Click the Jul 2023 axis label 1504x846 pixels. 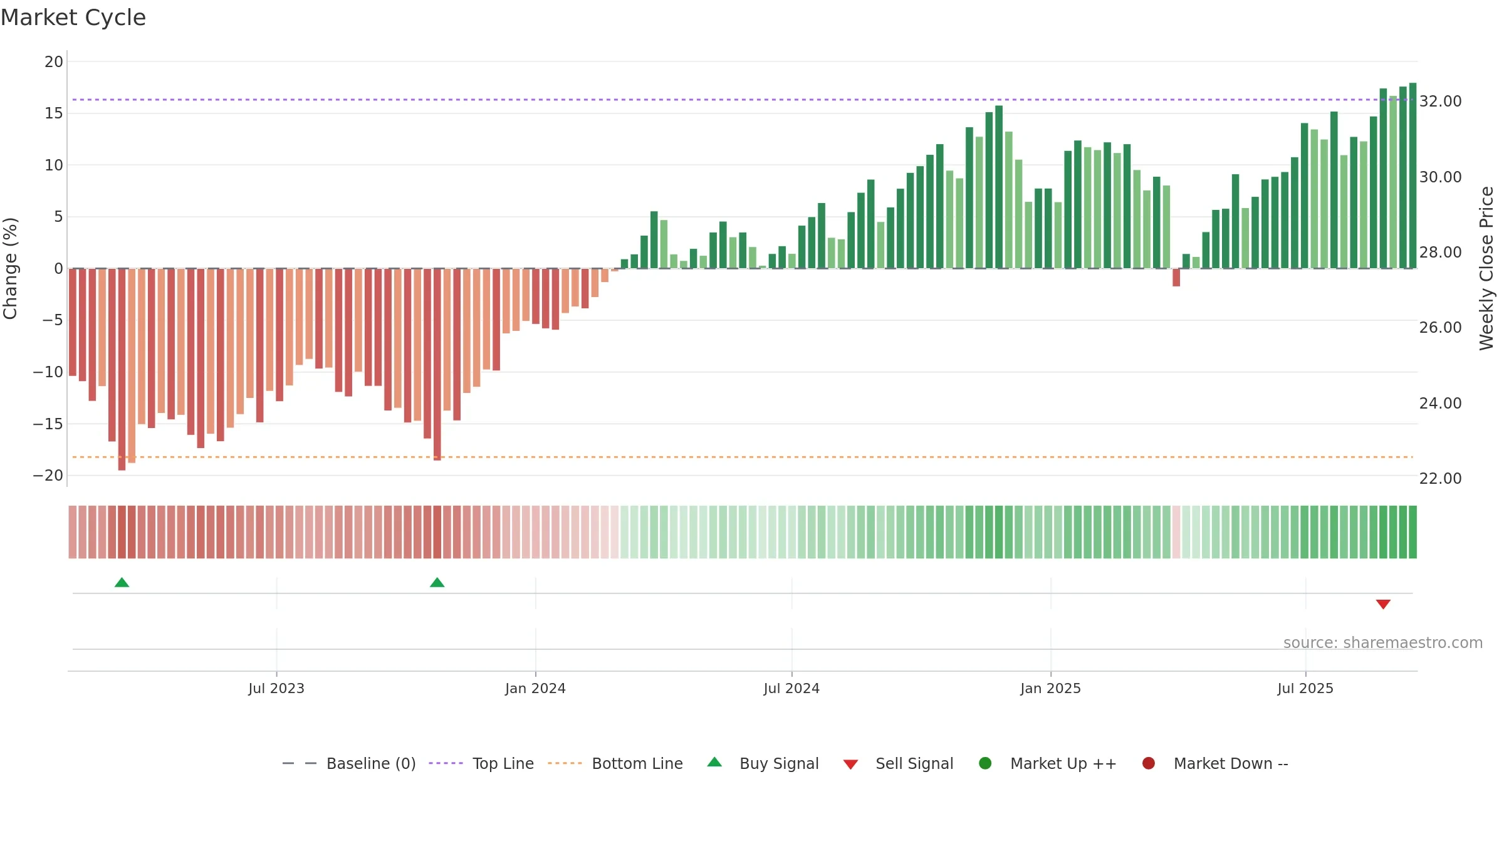click(276, 689)
